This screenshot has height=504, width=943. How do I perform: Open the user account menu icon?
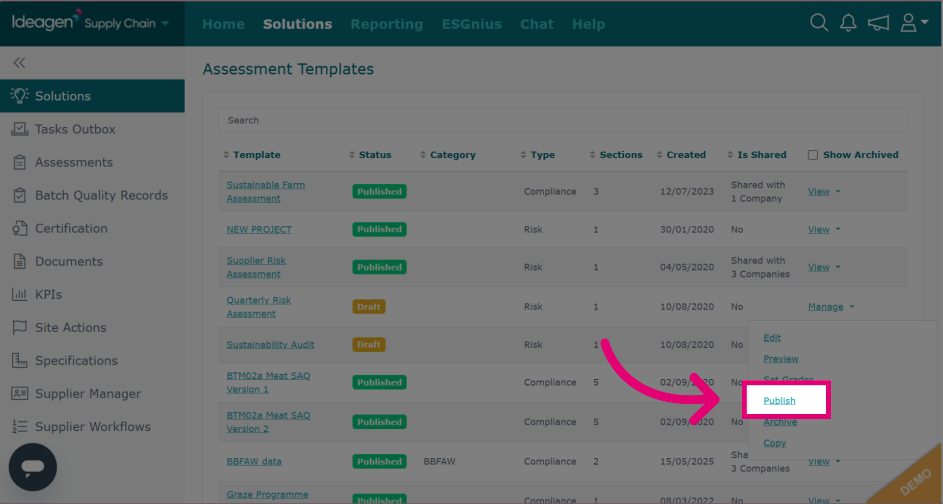tap(914, 23)
